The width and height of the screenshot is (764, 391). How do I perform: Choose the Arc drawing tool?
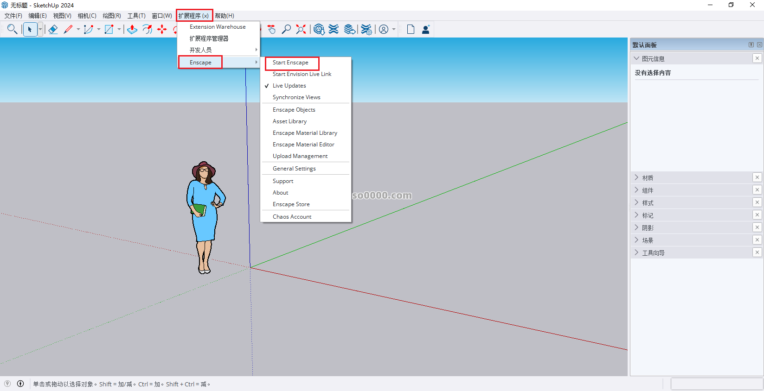point(89,29)
